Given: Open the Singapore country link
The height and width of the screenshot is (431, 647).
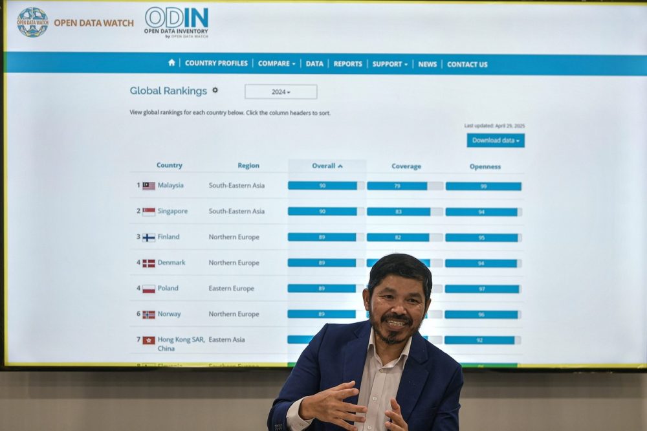Looking at the screenshot, I should click(x=173, y=211).
